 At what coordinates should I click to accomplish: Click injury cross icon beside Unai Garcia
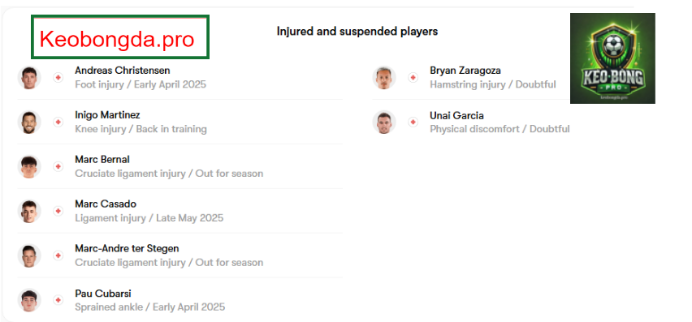(x=413, y=122)
